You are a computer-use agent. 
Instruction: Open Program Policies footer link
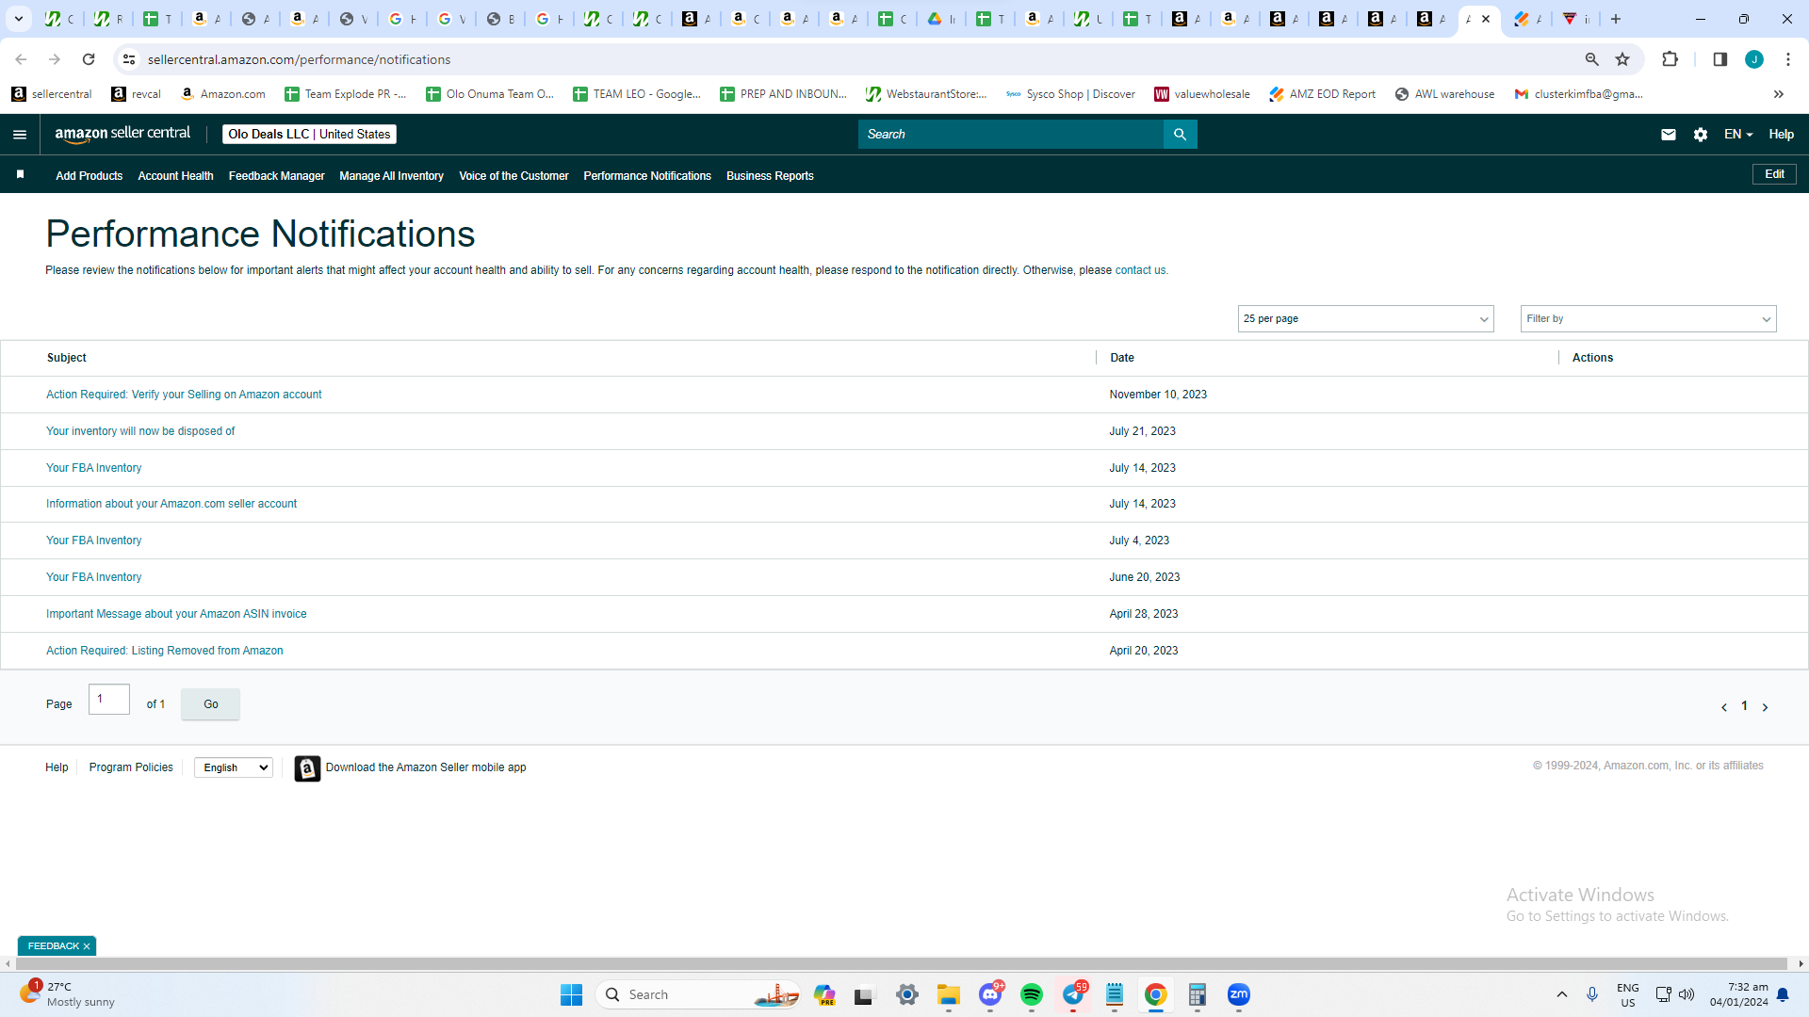click(x=131, y=767)
